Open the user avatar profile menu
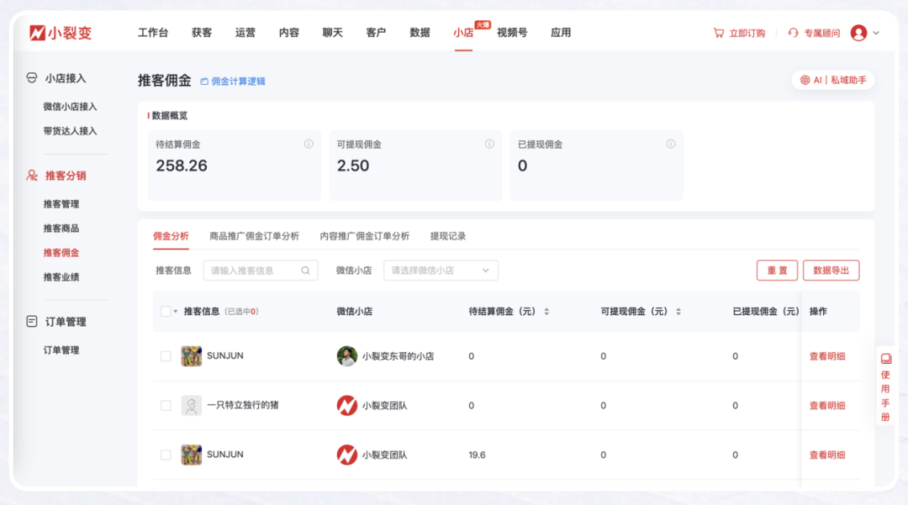908x505 pixels. (858, 33)
